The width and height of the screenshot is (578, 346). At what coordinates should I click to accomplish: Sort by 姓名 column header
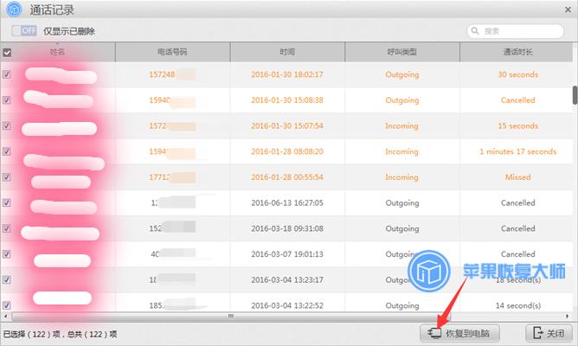[x=57, y=53]
